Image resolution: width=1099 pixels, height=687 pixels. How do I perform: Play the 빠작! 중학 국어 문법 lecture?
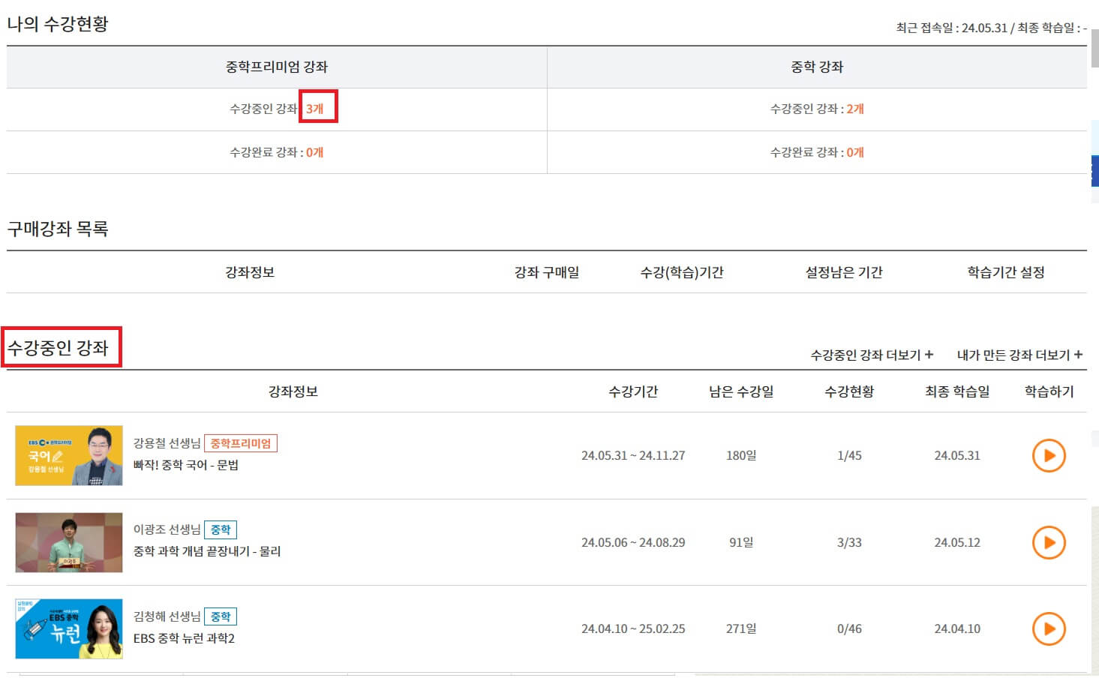pyautogui.click(x=1048, y=455)
